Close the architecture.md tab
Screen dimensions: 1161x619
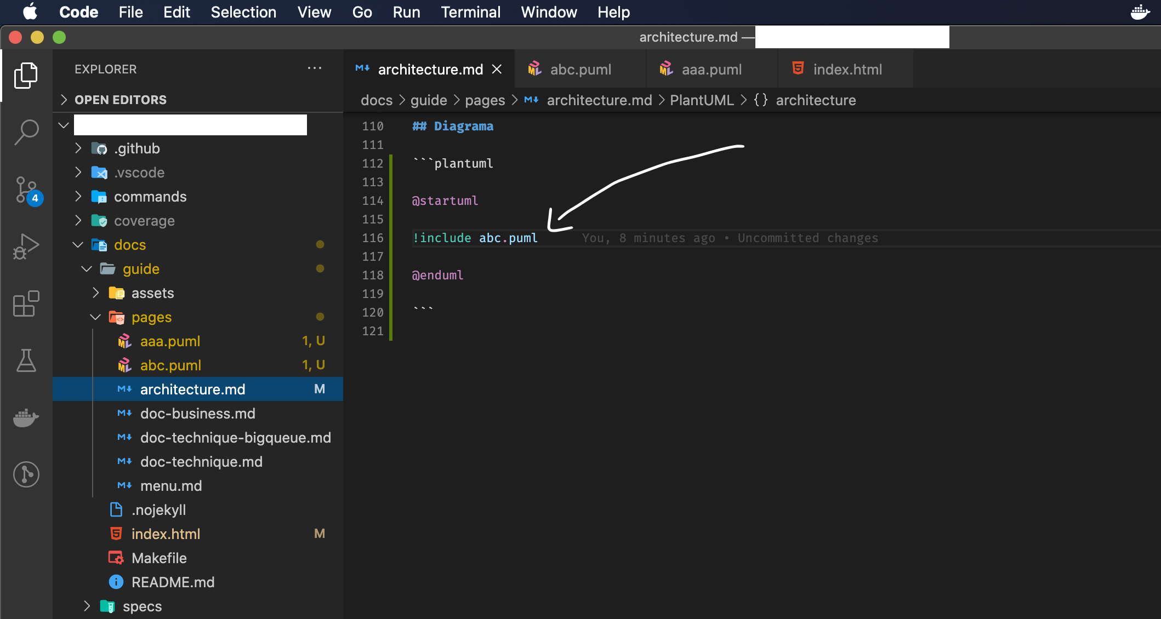[497, 70]
